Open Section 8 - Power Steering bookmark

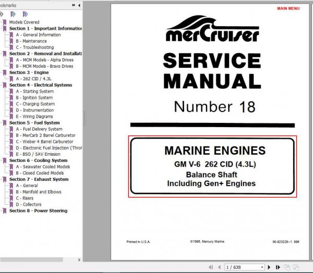[x=38, y=210]
